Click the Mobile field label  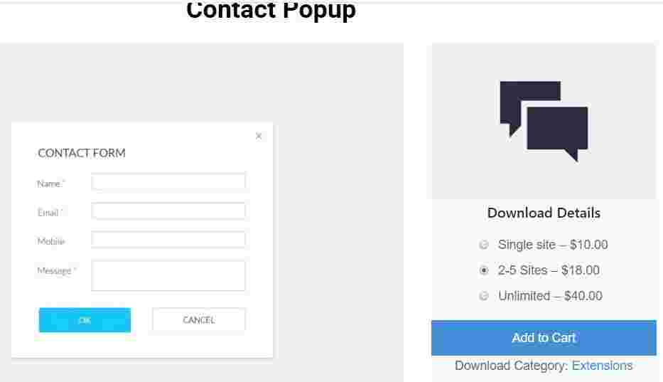click(x=51, y=241)
